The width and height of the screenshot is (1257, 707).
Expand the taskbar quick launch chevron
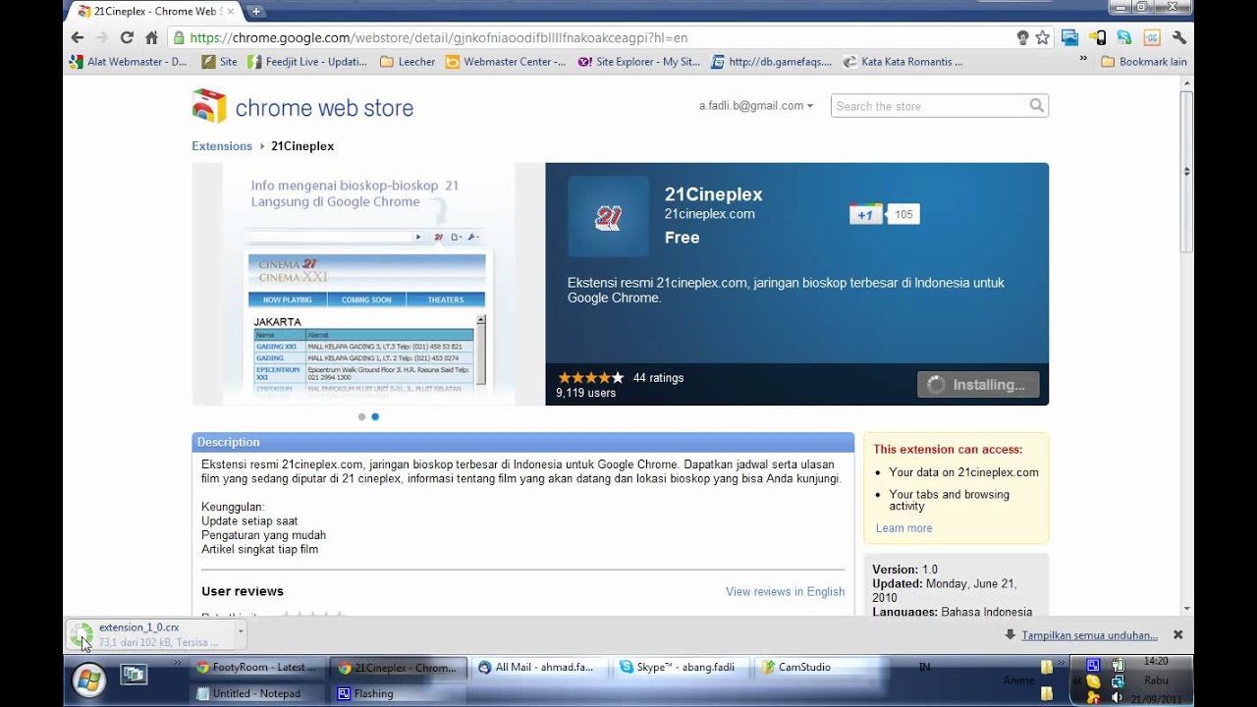(x=178, y=664)
